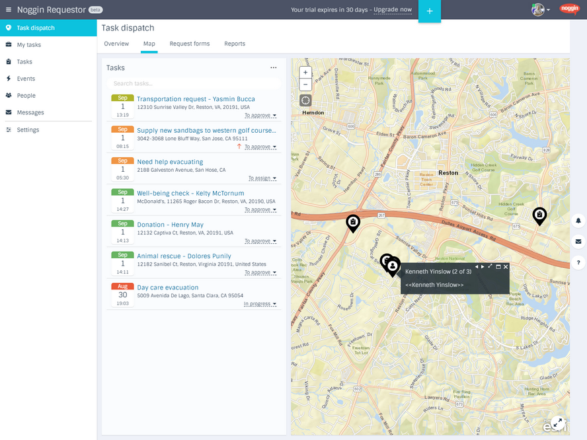
Task: Click the <<Kenneth Yinslow>> popup text
Action: [x=434, y=285]
